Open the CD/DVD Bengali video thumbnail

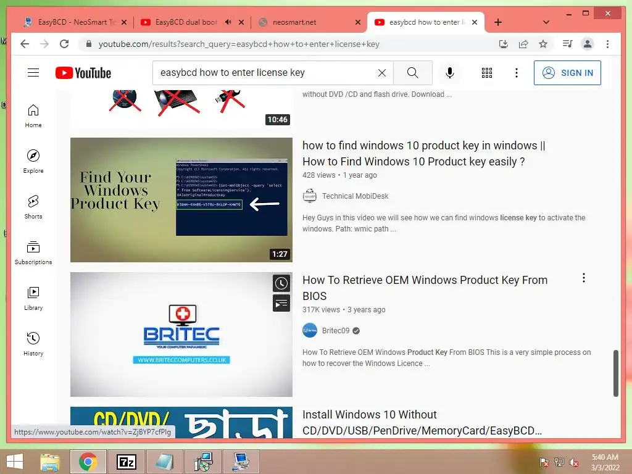pos(181,422)
